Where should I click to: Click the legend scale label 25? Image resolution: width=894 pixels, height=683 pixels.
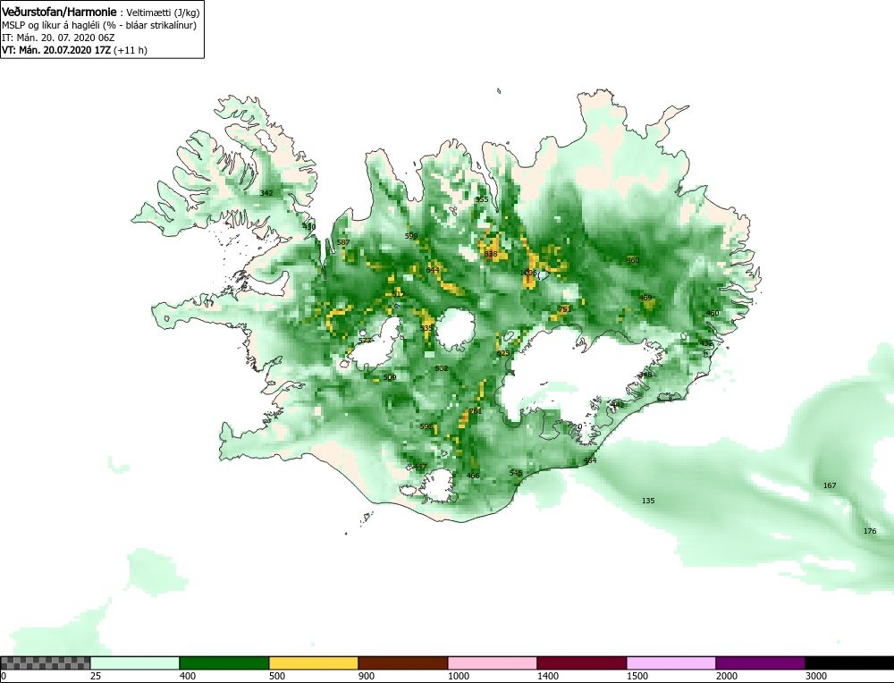point(96,676)
